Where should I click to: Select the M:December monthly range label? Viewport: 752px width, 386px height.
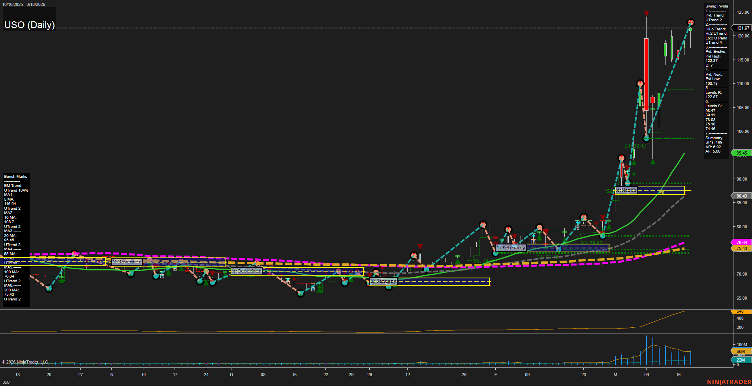246,271
